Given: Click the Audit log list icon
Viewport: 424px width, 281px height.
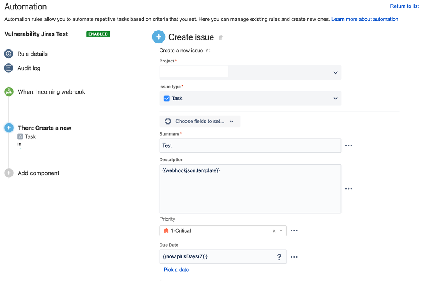Looking at the screenshot, I should 8,68.
